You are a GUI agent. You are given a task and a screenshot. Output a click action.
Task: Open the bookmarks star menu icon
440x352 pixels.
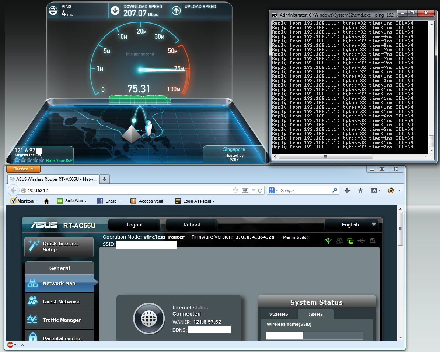pos(374,190)
